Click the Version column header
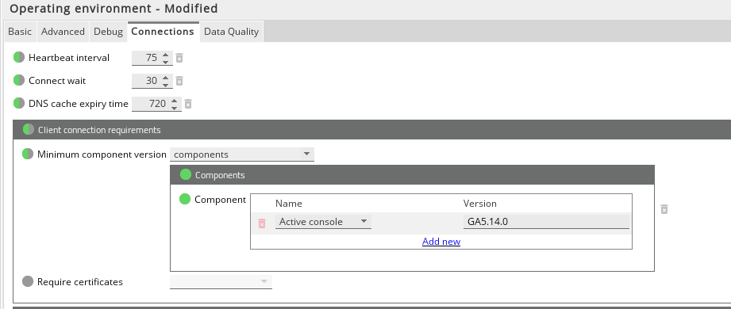The height and width of the screenshot is (309, 731). point(479,204)
